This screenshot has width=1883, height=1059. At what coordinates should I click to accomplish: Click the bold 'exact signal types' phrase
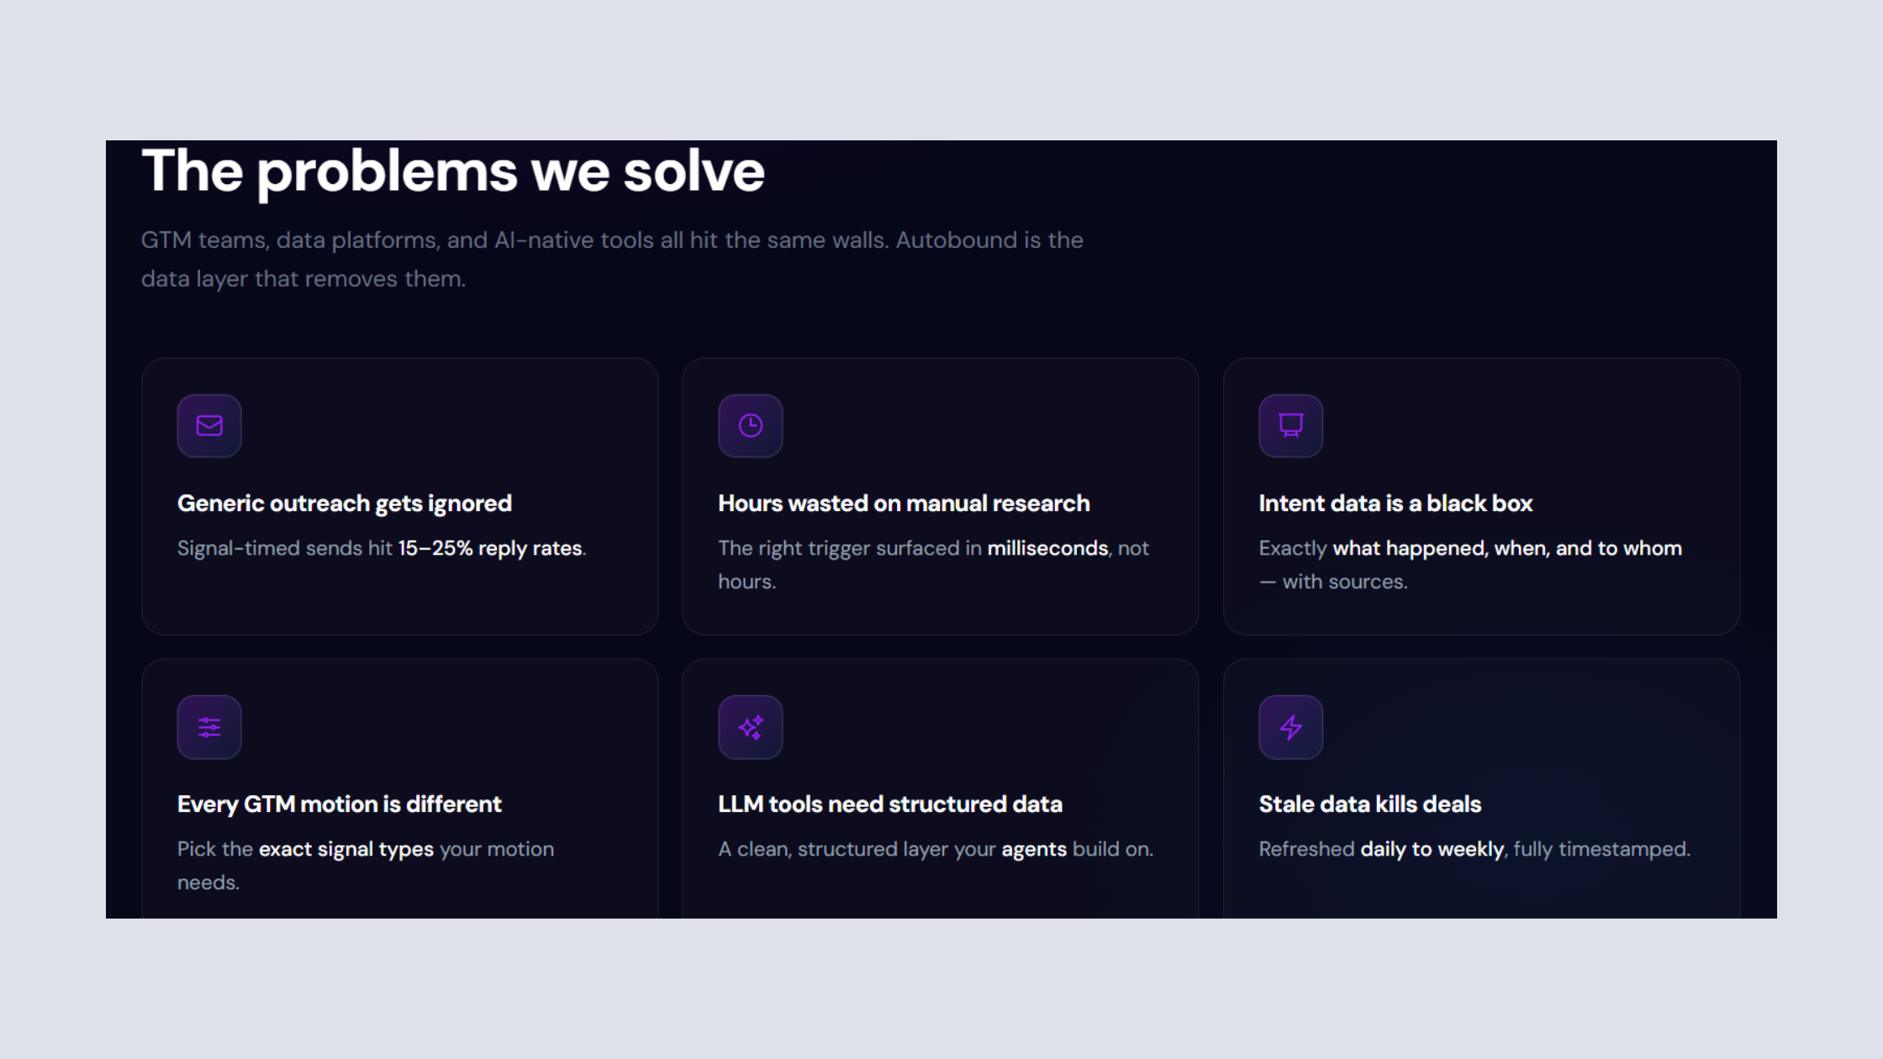(x=346, y=850)
